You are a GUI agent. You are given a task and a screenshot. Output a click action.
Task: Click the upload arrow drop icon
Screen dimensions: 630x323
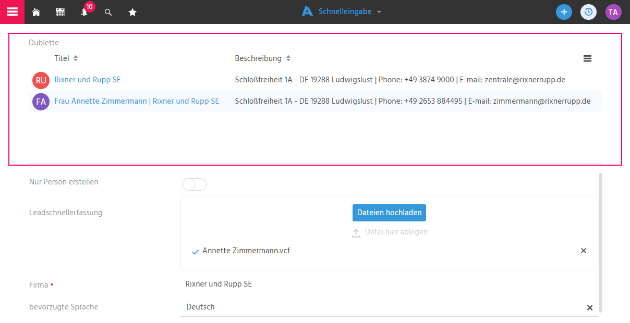(x=356, y=233)
